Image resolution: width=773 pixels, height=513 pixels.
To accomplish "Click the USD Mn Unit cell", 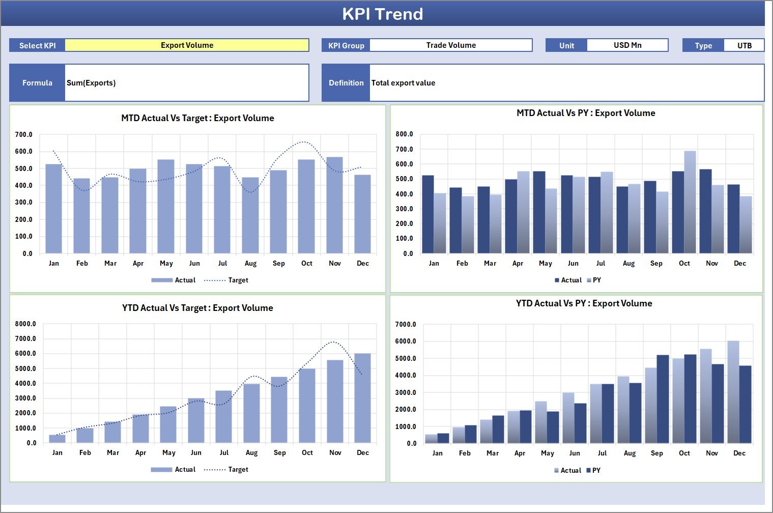I will tap(627, 45).
